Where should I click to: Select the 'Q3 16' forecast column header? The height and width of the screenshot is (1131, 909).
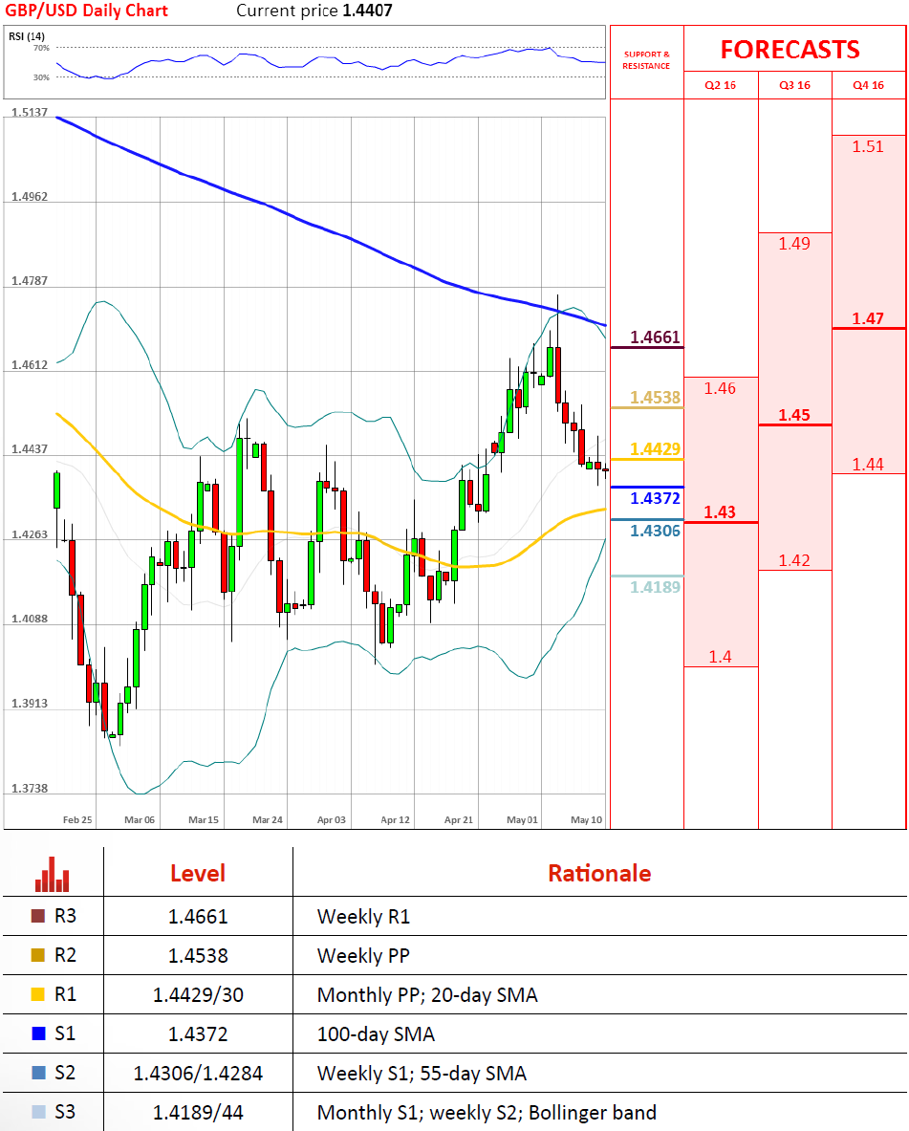click(x=794, y=85)
